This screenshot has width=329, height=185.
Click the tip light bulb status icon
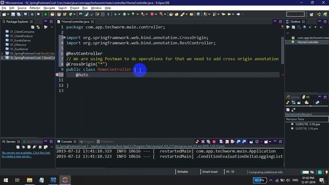(326, 172)
